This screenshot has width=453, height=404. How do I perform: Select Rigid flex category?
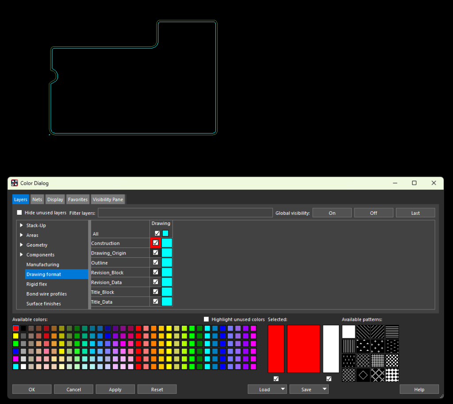(37, 284)
